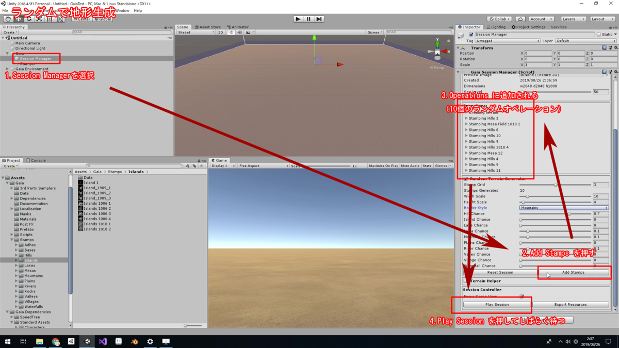
Task: Open the Account dropdown
Action: [543, 19]
